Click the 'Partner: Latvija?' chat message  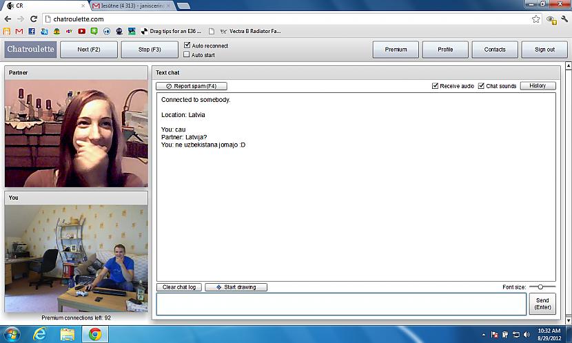pyautogui.click(x=184, y=137)
